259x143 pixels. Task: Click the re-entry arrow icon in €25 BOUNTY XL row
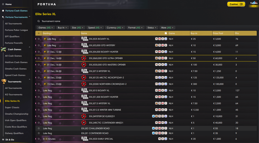pyautogui.click(x=157, y=39)
